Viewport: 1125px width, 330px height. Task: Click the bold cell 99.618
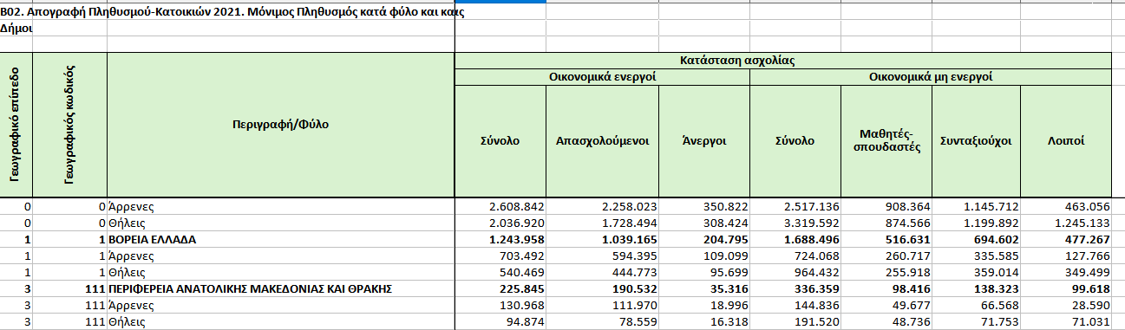tap(1067, 289)
